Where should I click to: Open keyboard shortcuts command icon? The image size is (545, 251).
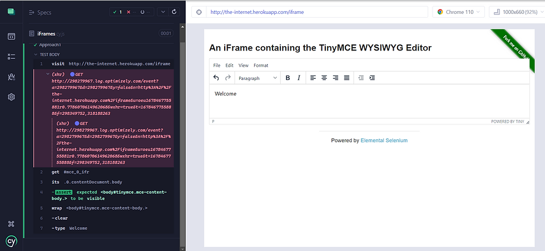tap(11, 224)
